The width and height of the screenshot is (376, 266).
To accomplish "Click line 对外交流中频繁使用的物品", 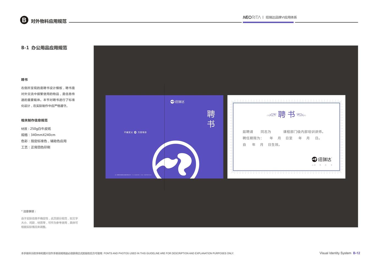I will pyautogui.click(x=48, y=94).
